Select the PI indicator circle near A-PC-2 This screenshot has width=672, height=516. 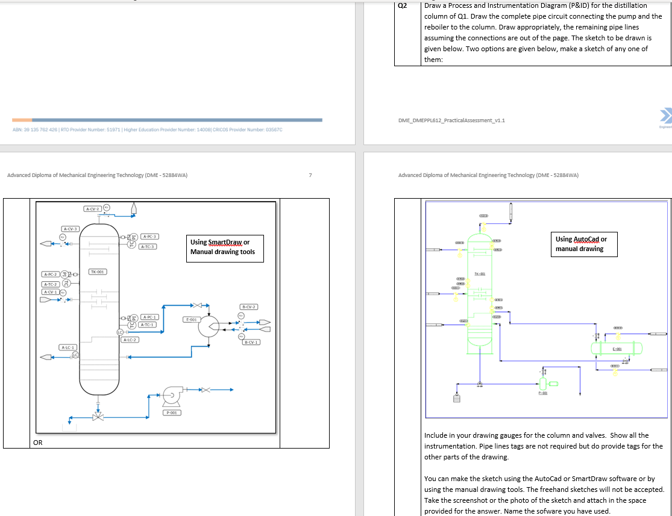pyautogui.click(x=64, y=275)
